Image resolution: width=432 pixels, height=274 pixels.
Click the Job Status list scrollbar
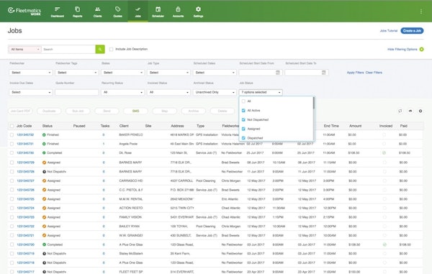[313, 103]
